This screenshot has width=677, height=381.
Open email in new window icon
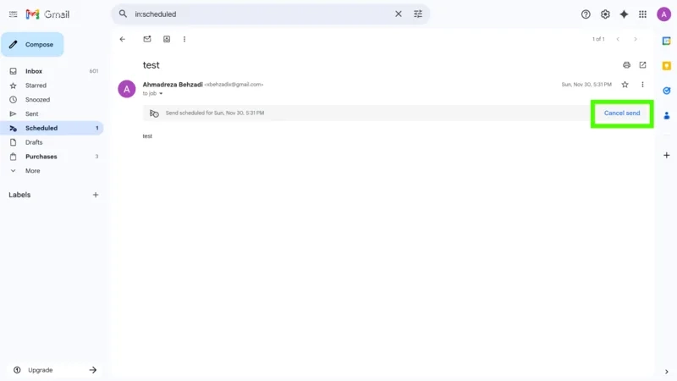pos(642,65)
